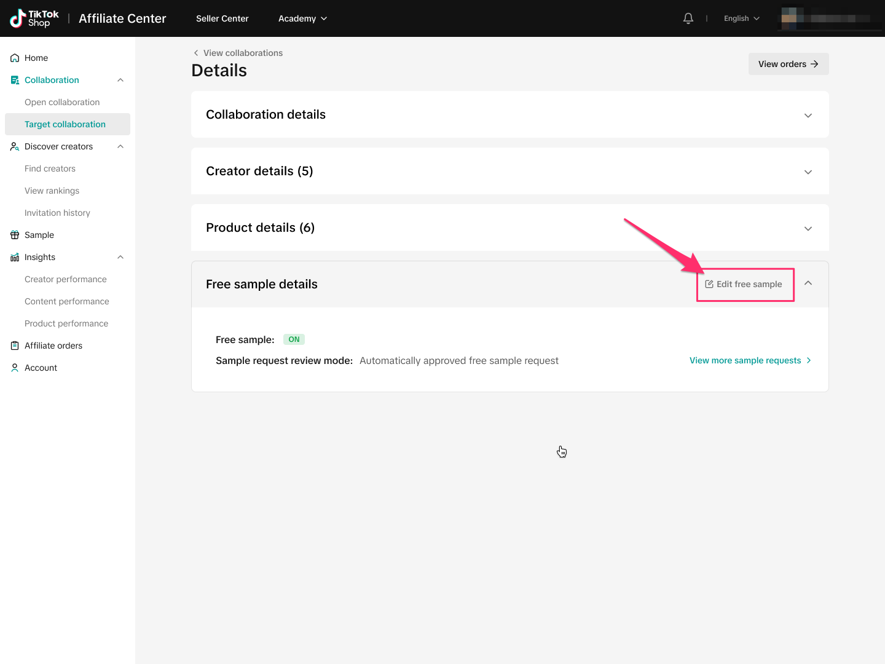Screen dimensions: 885x664
Task: Click the TikTok Shop logo
Action: (x=34, y=18)
